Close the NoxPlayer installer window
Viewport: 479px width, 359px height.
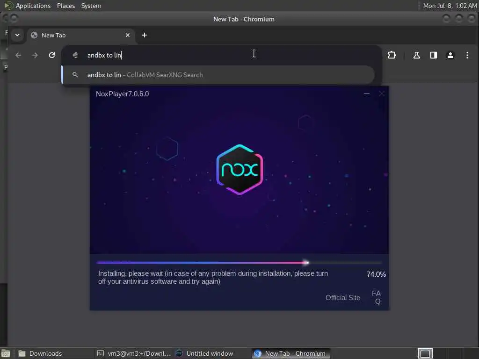tap(382, 93)
